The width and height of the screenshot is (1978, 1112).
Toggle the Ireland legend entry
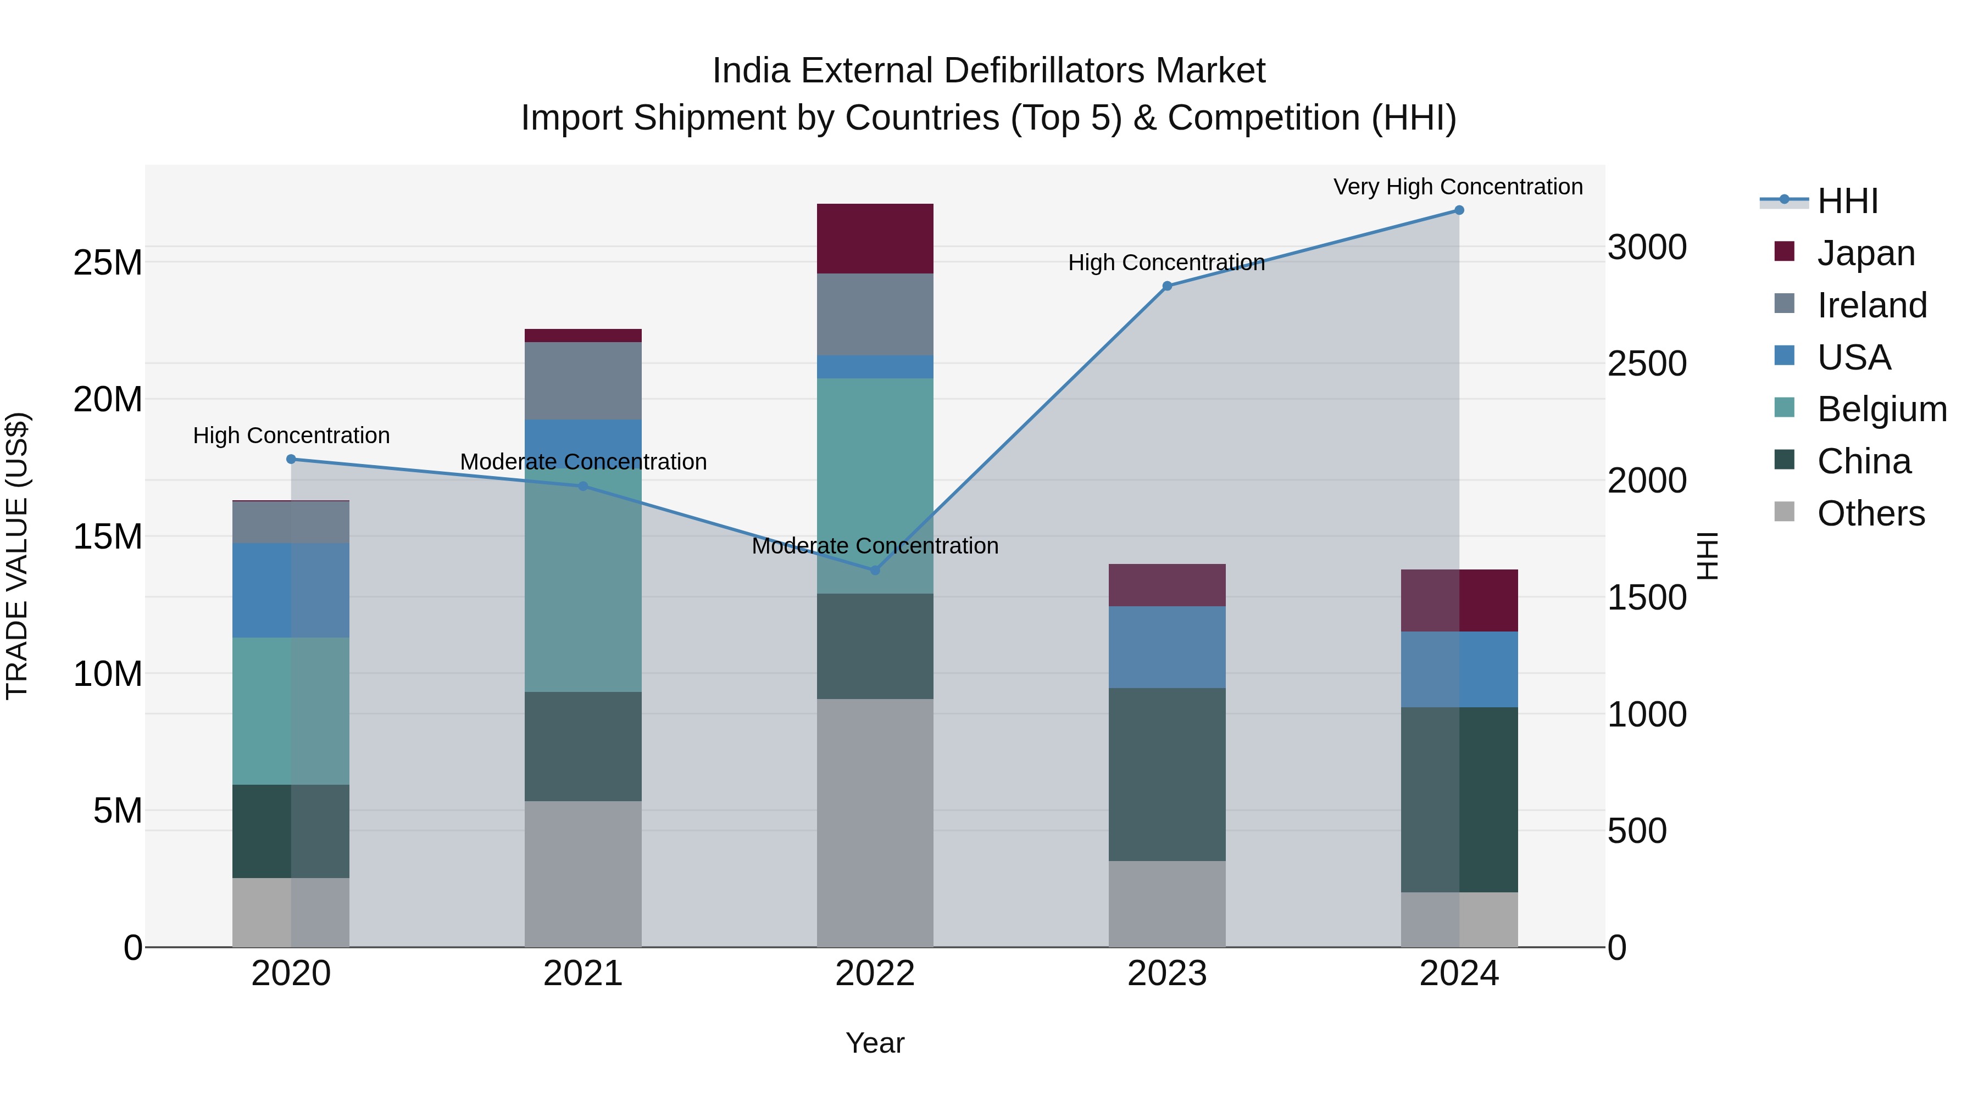click(x=1851, y=305)
